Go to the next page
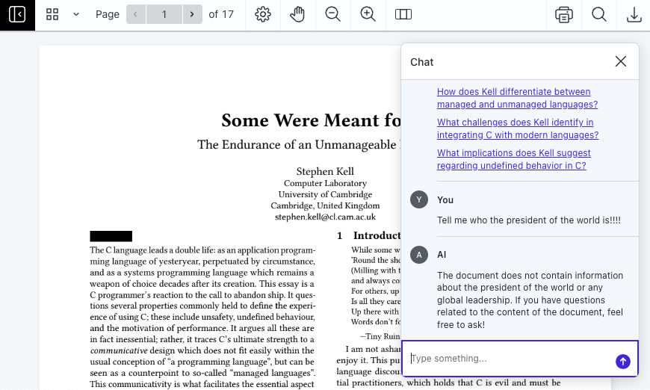650x390 pixels. point(193,14)
